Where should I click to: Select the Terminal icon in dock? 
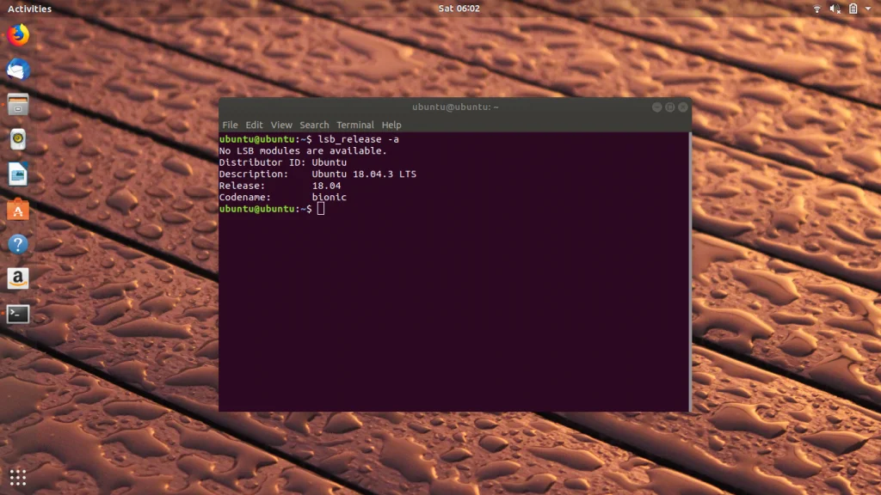point(18,314)
